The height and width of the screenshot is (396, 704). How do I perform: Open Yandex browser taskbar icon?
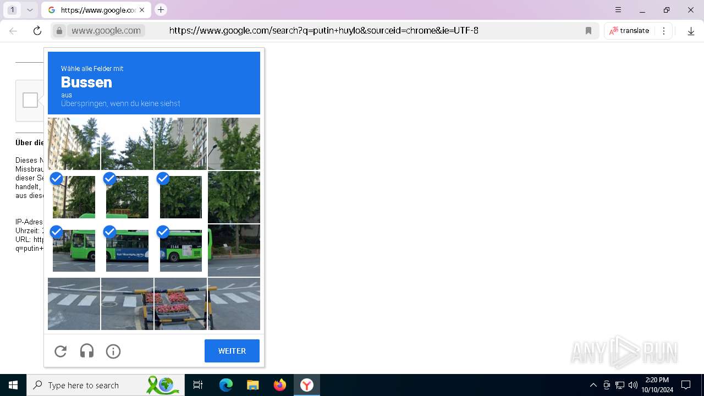[307, 385]
